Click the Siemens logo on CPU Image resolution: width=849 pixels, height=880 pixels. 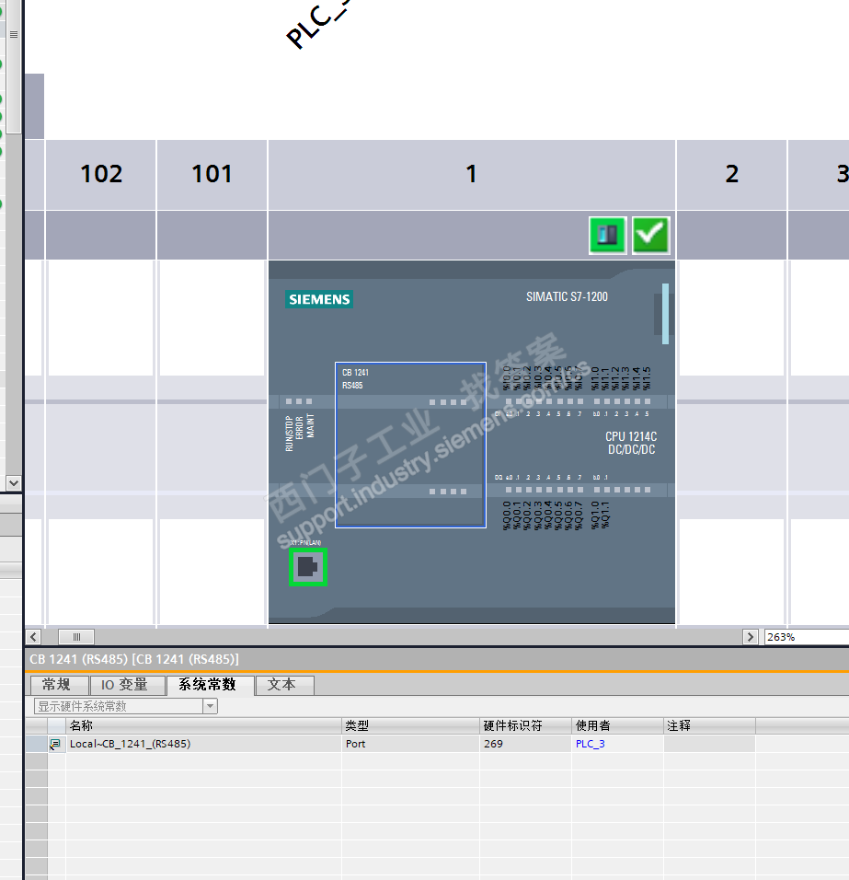319,299
